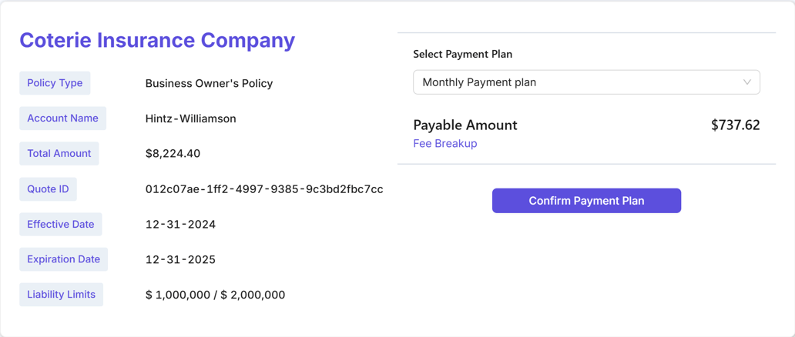The image size is (795, 337).
Task: Click the Expiration Date label tag
Action: pyautogui.click(x=63, y=259)
